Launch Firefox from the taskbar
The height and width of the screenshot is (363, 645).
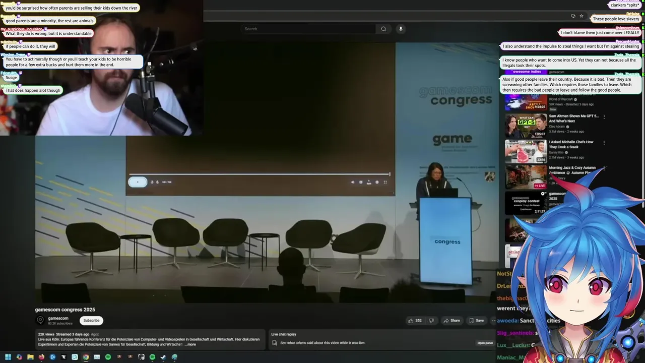(41, 357)
